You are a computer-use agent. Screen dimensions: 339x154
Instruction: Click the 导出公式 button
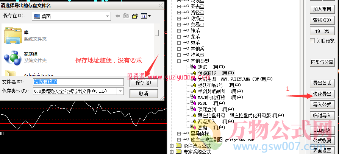(x=322, y=83)
